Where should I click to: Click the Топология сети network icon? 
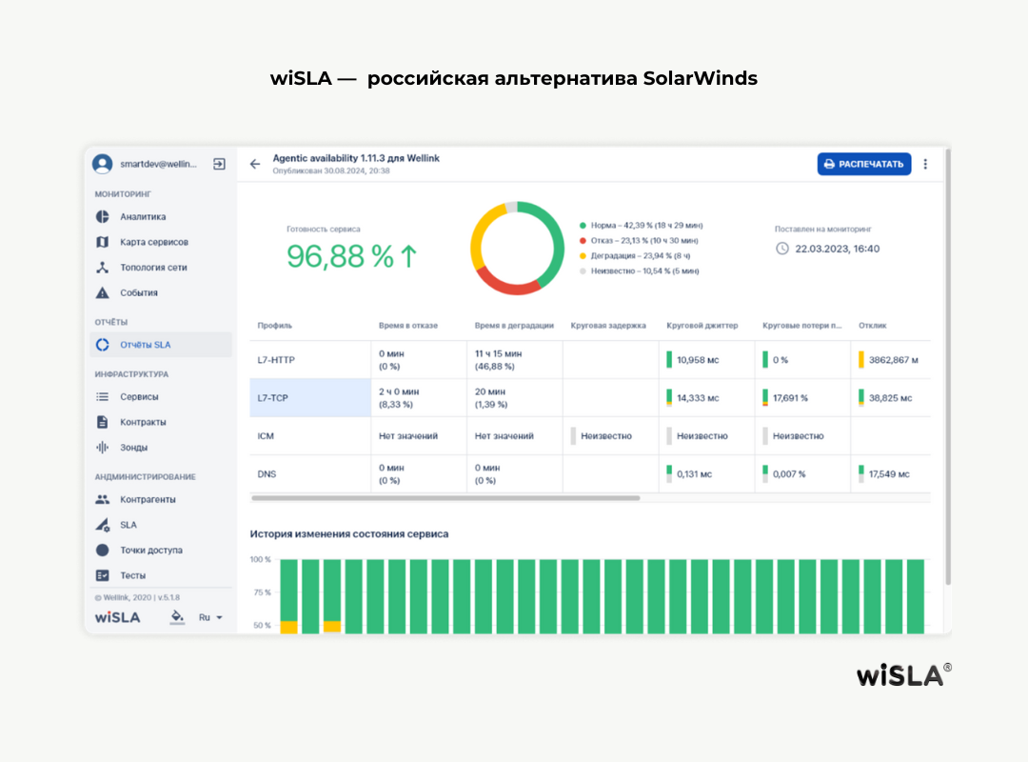(103, 268)
